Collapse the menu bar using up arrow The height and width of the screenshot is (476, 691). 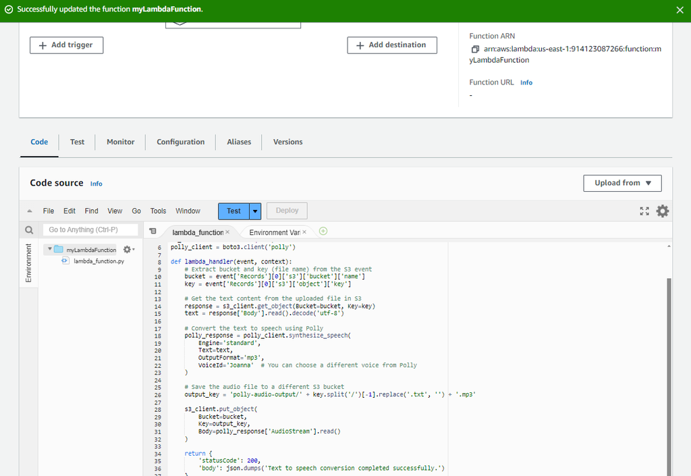(29, 211)
